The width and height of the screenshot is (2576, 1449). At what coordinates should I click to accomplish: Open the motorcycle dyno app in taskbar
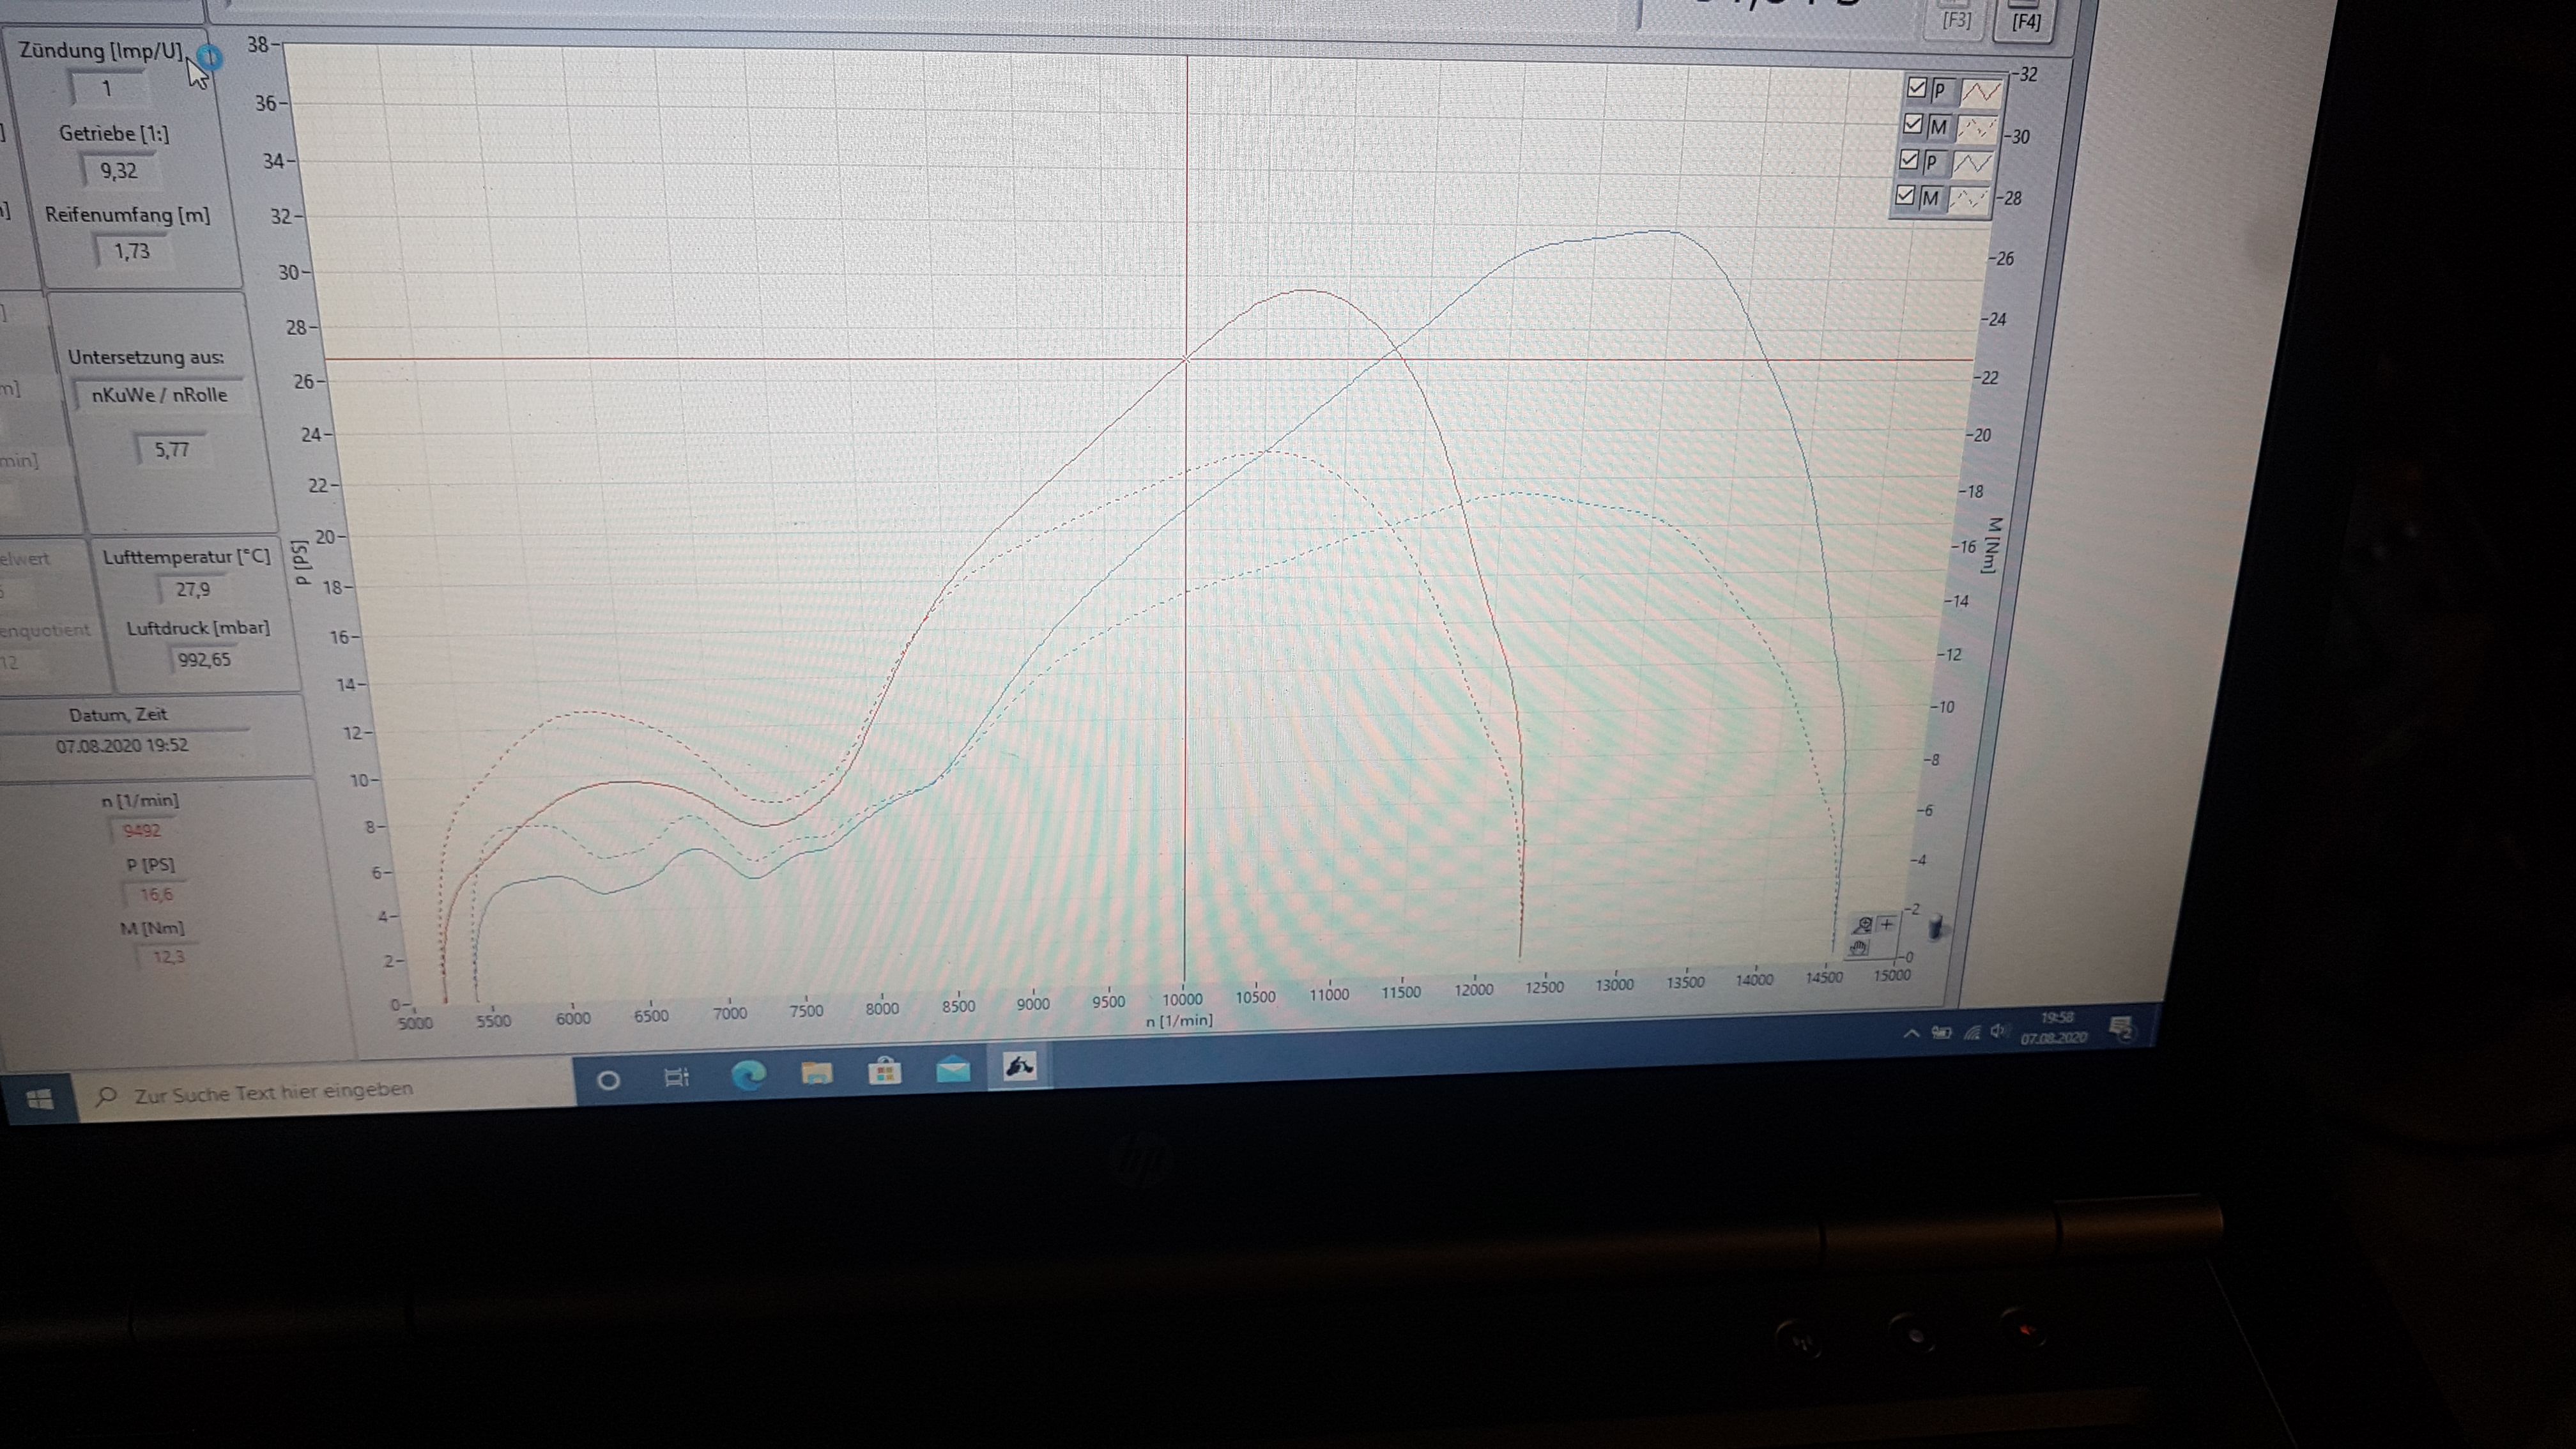pos(1019,1067)
